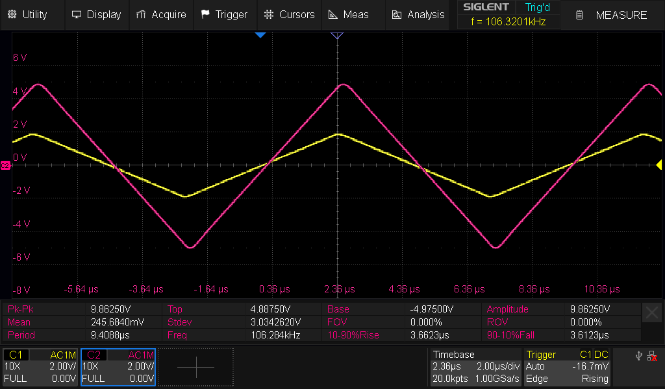Click the 2.36µs time axis label

point(339,289)
